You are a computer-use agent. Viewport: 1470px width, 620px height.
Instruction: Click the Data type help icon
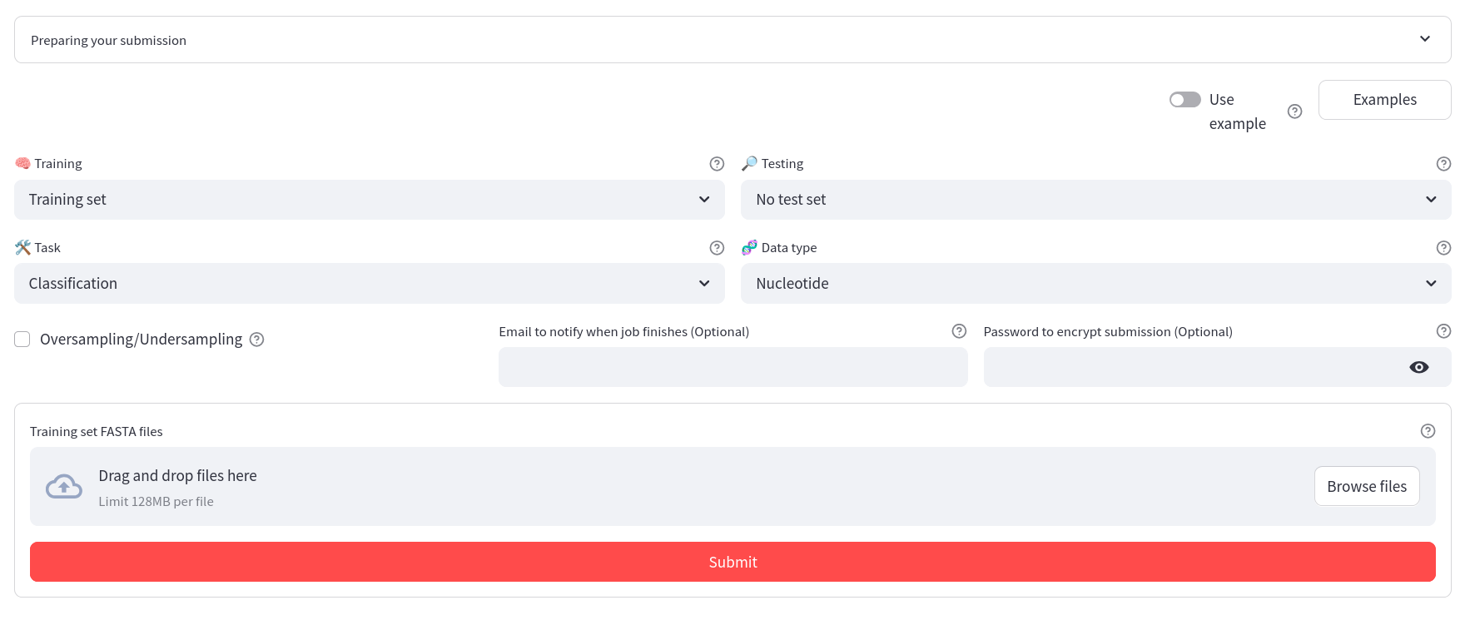[1443, 248]
